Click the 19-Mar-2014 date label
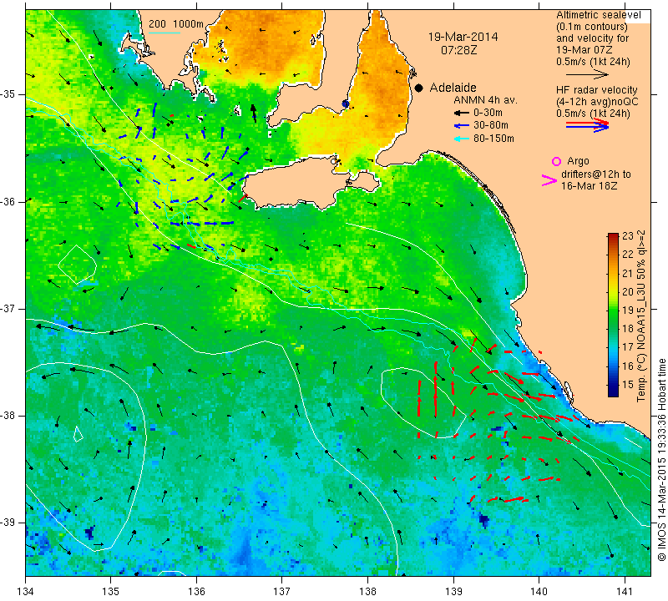 (x=463, y=37)
